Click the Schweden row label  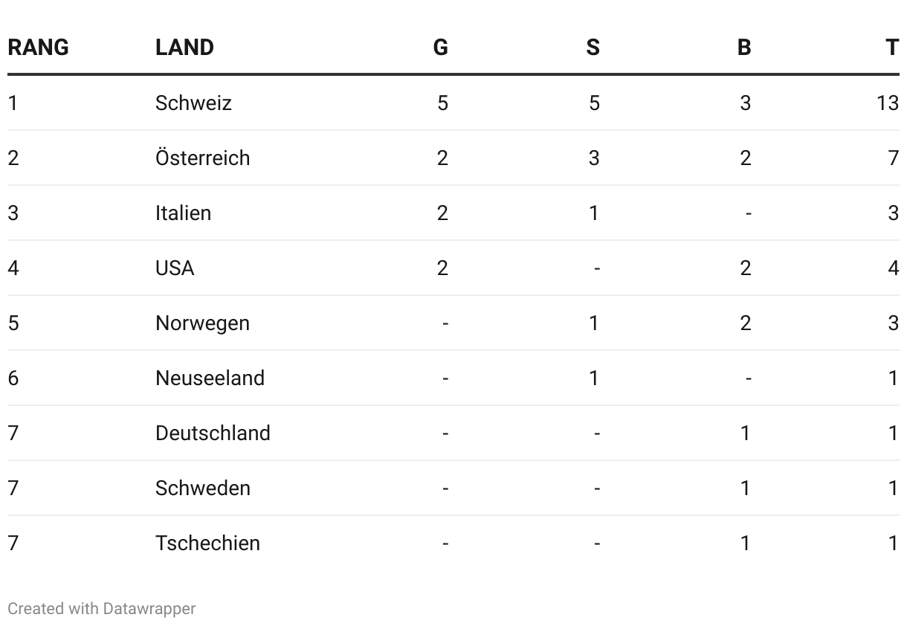pyautogui.click(x=202, y=488)
